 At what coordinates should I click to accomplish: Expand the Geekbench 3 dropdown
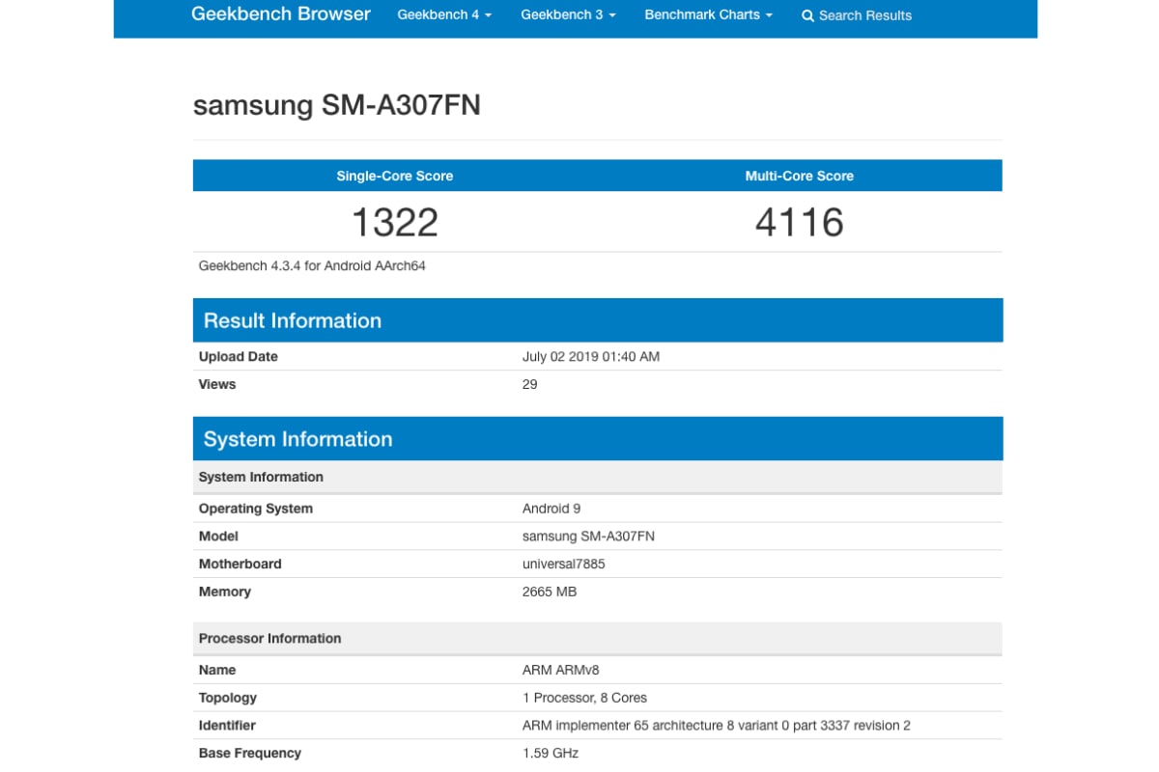tap(568, 15)
